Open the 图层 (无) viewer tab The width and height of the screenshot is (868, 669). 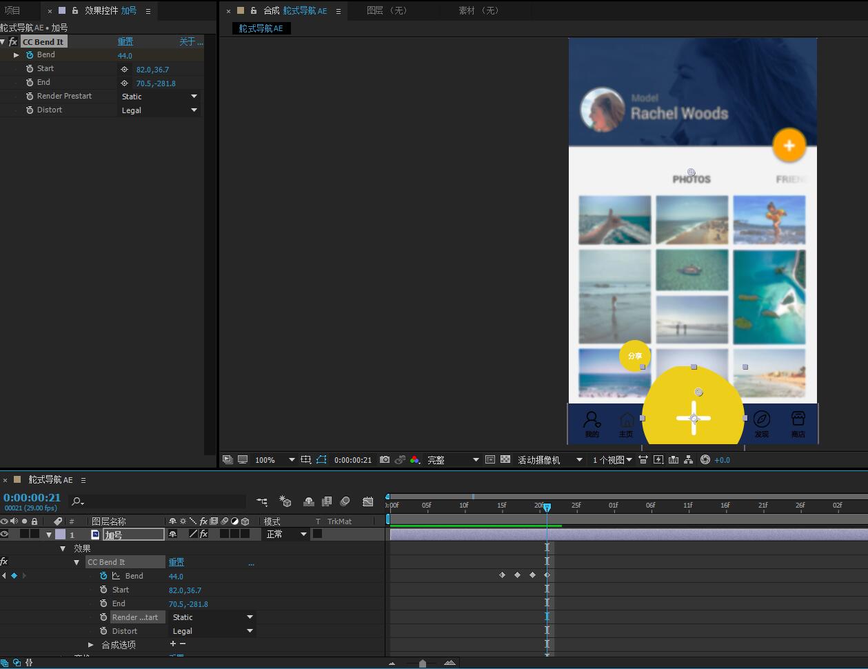coord(387,10)
